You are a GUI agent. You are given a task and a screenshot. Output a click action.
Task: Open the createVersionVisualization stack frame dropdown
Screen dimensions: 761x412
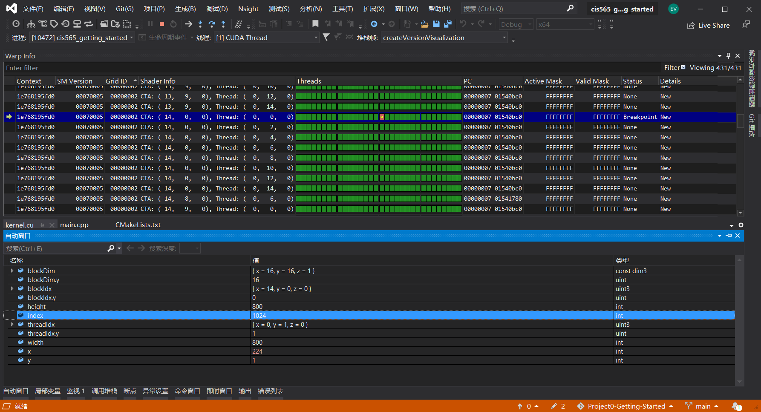tap(444, 37)
